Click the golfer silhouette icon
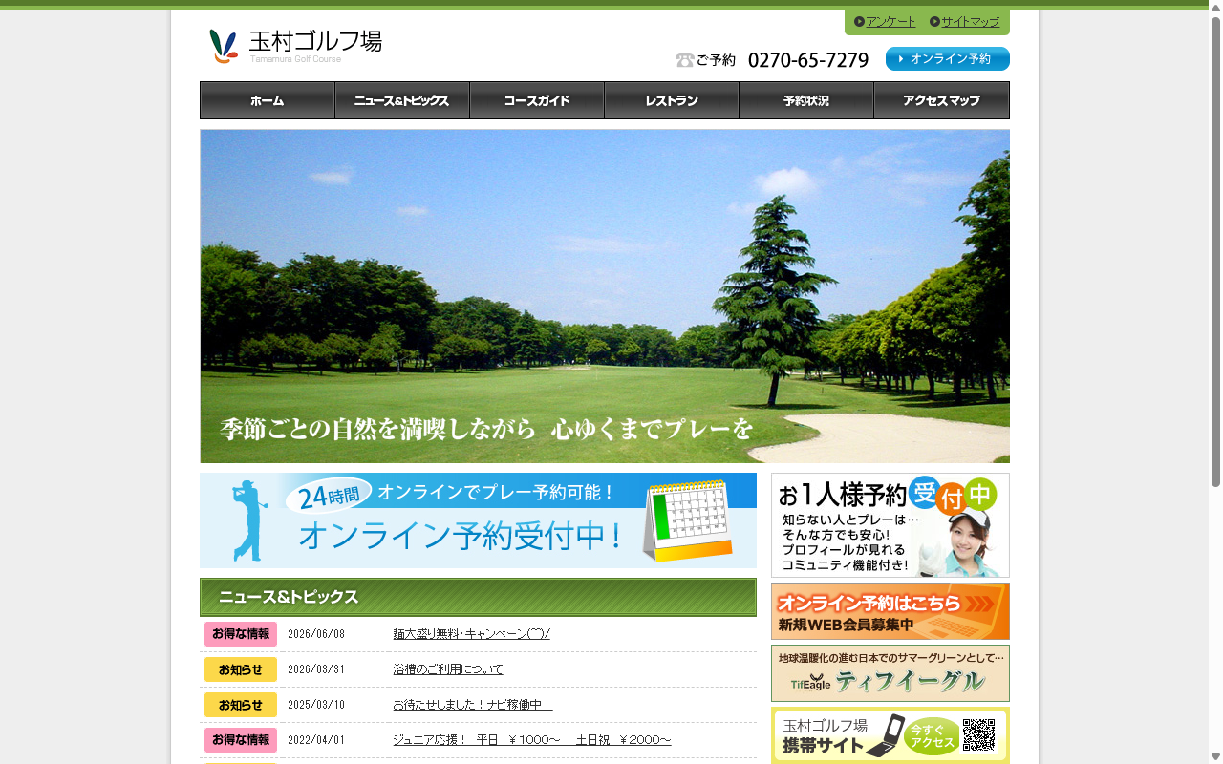This screenshot has width=1223, height=764. 248,520
